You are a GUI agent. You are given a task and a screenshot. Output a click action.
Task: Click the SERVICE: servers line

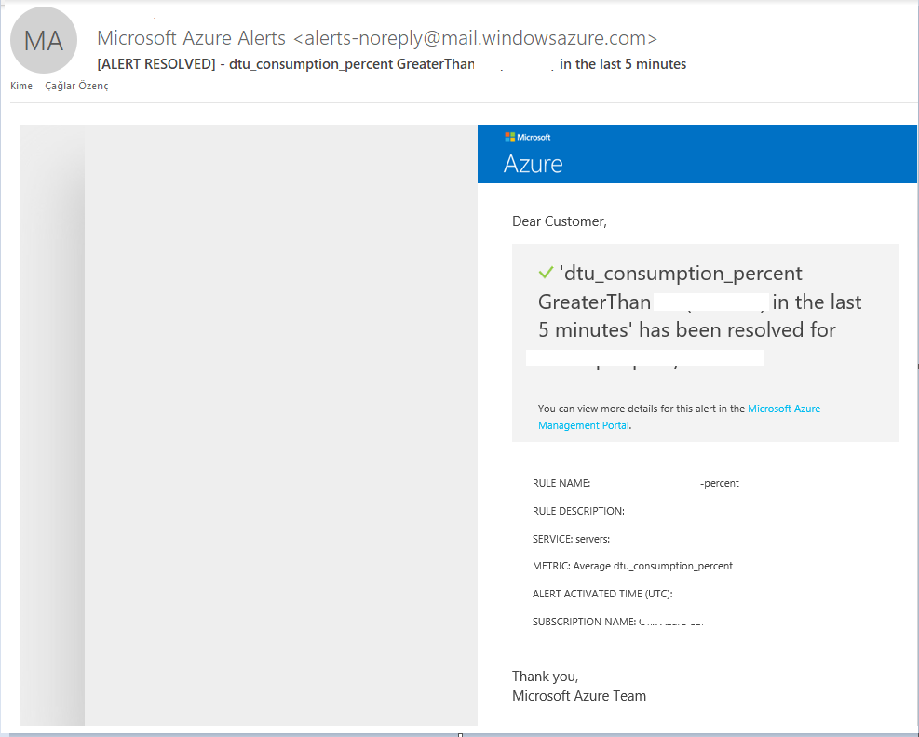click(x=571, y=539)
